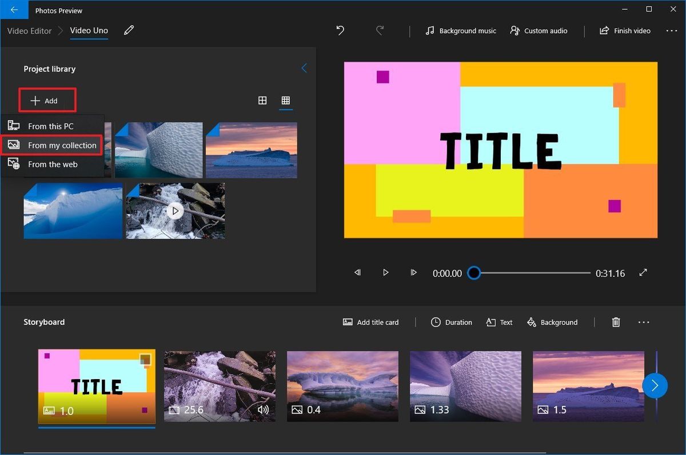Screen dimensions: 686x455
Task: Undo the last edit
Action: click(x=340, y=30)
